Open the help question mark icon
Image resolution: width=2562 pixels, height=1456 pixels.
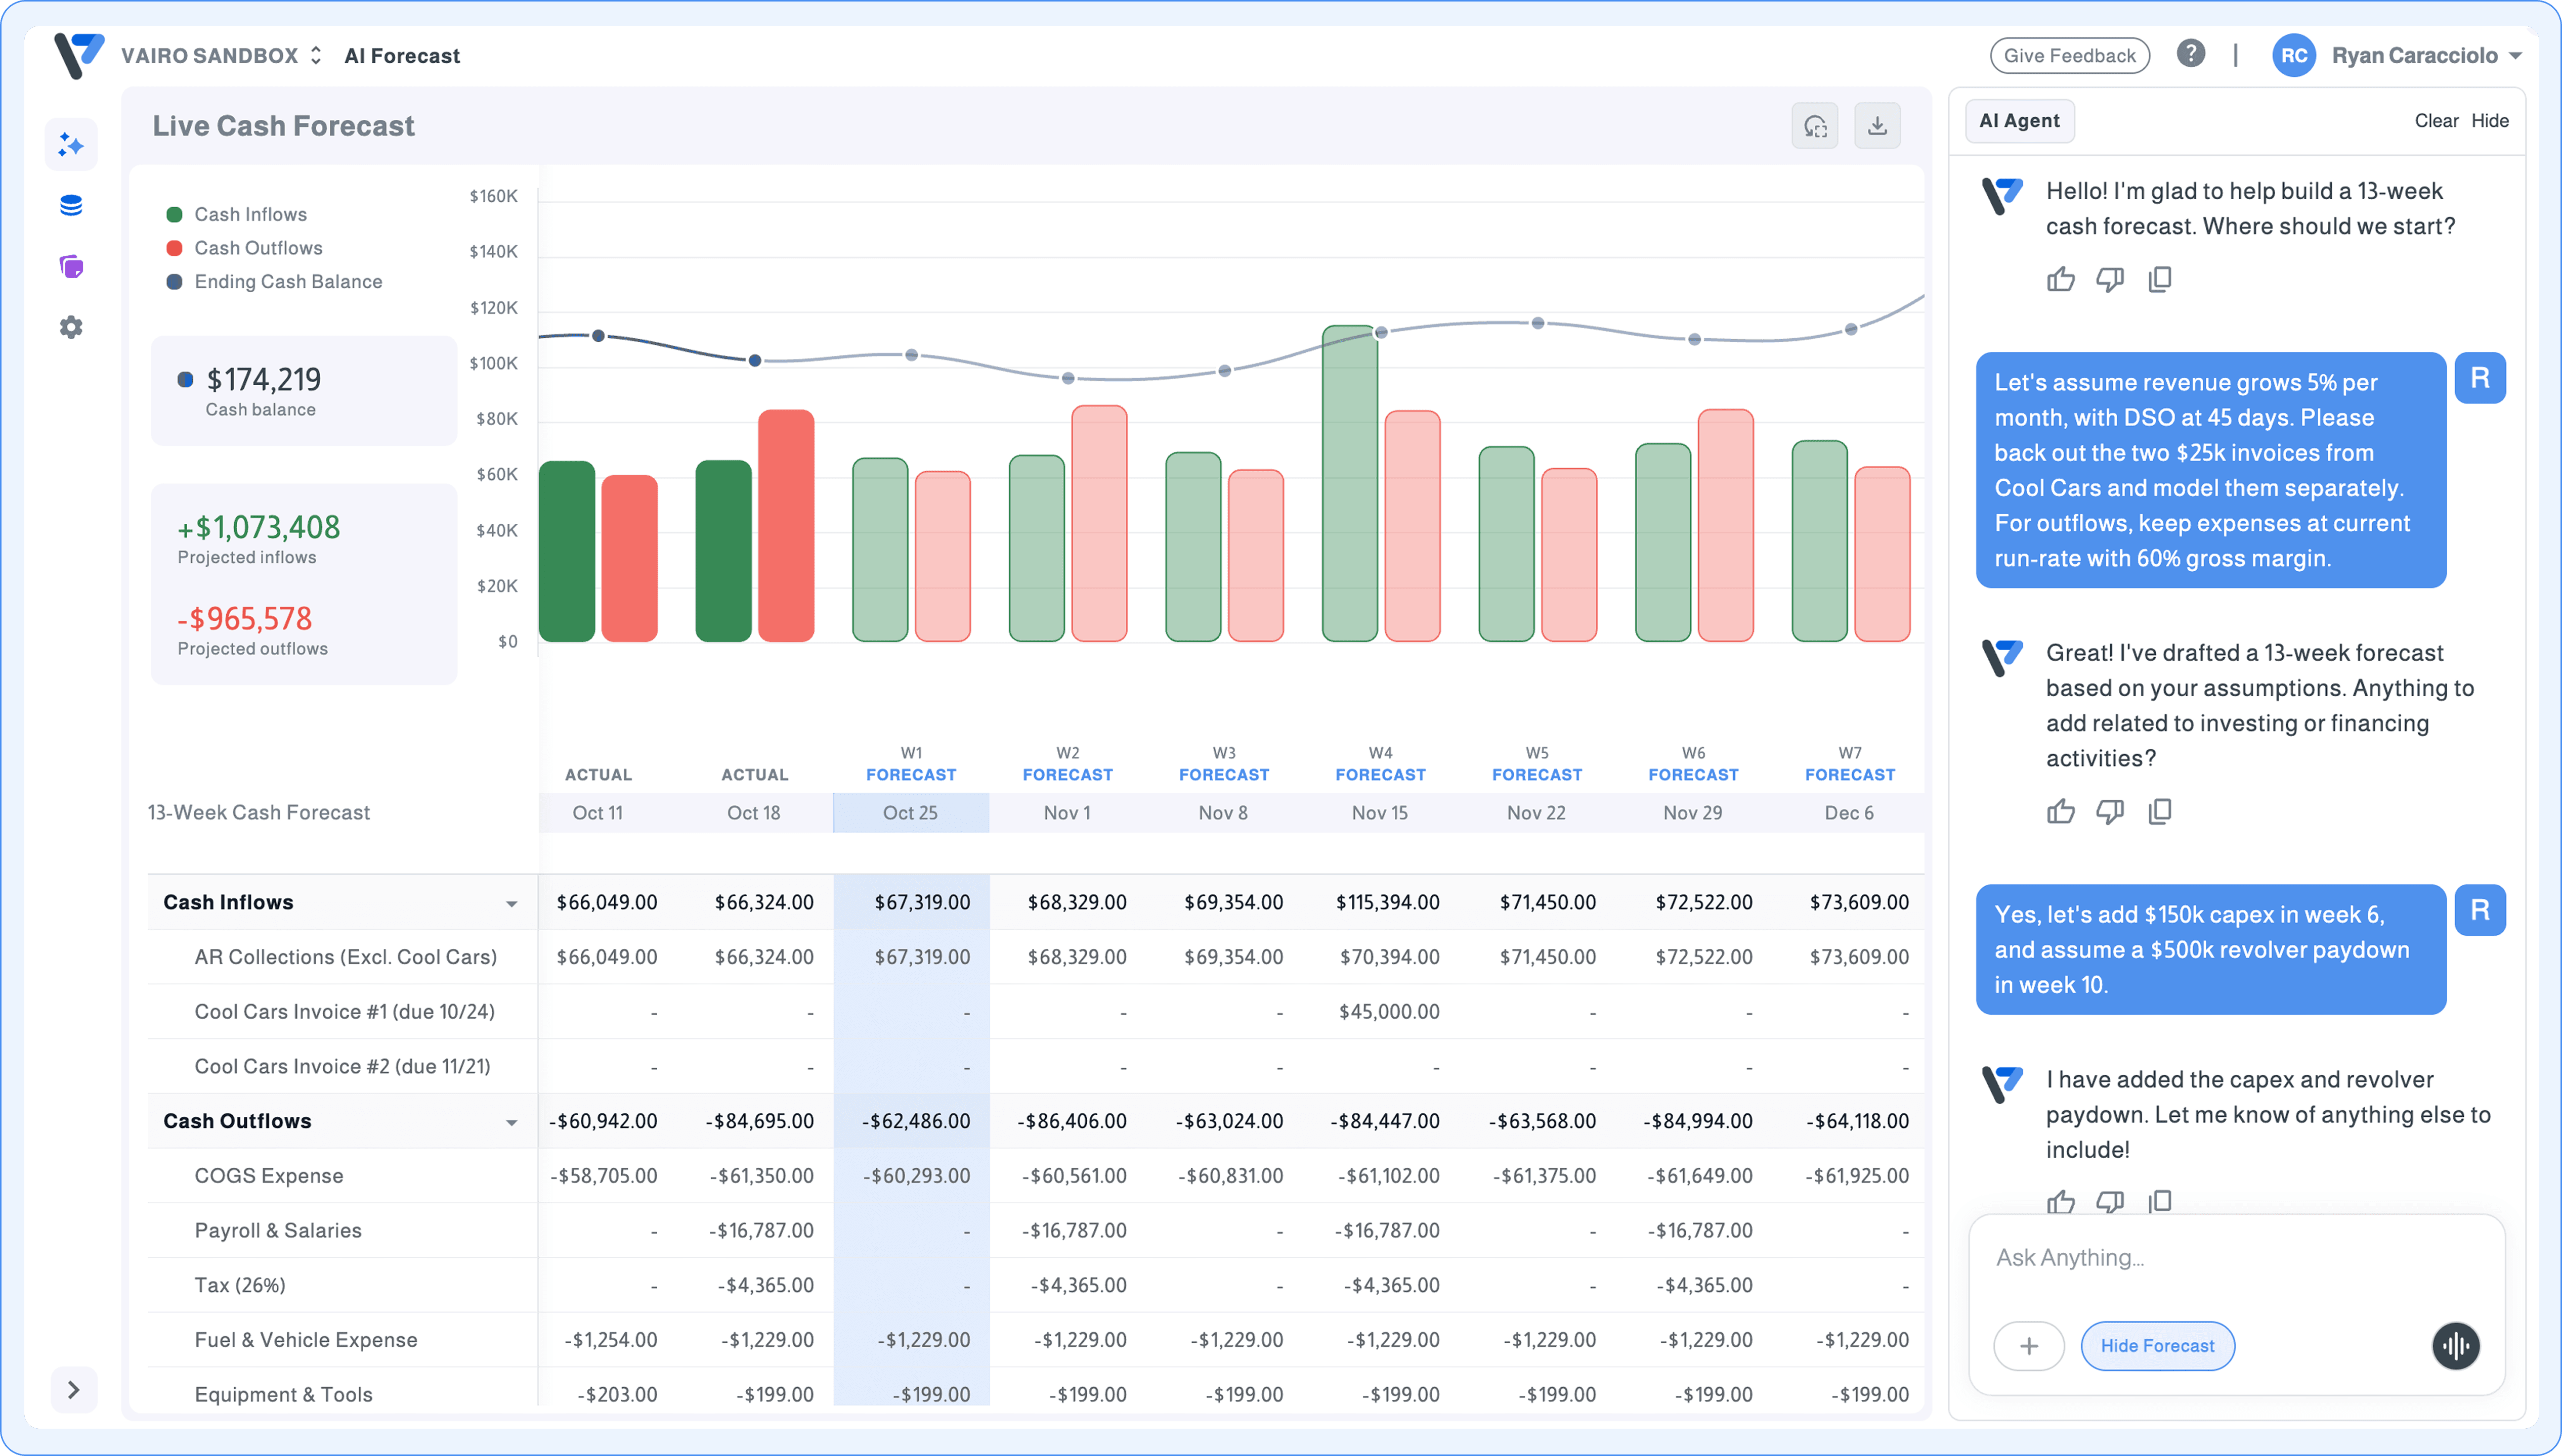point(2190,54)
